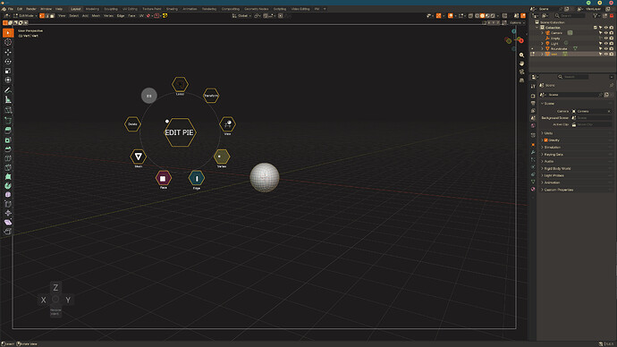Switch to the Modeling workspace tab
This screenshot has height=347, width=617.
[x=92, y=9]
